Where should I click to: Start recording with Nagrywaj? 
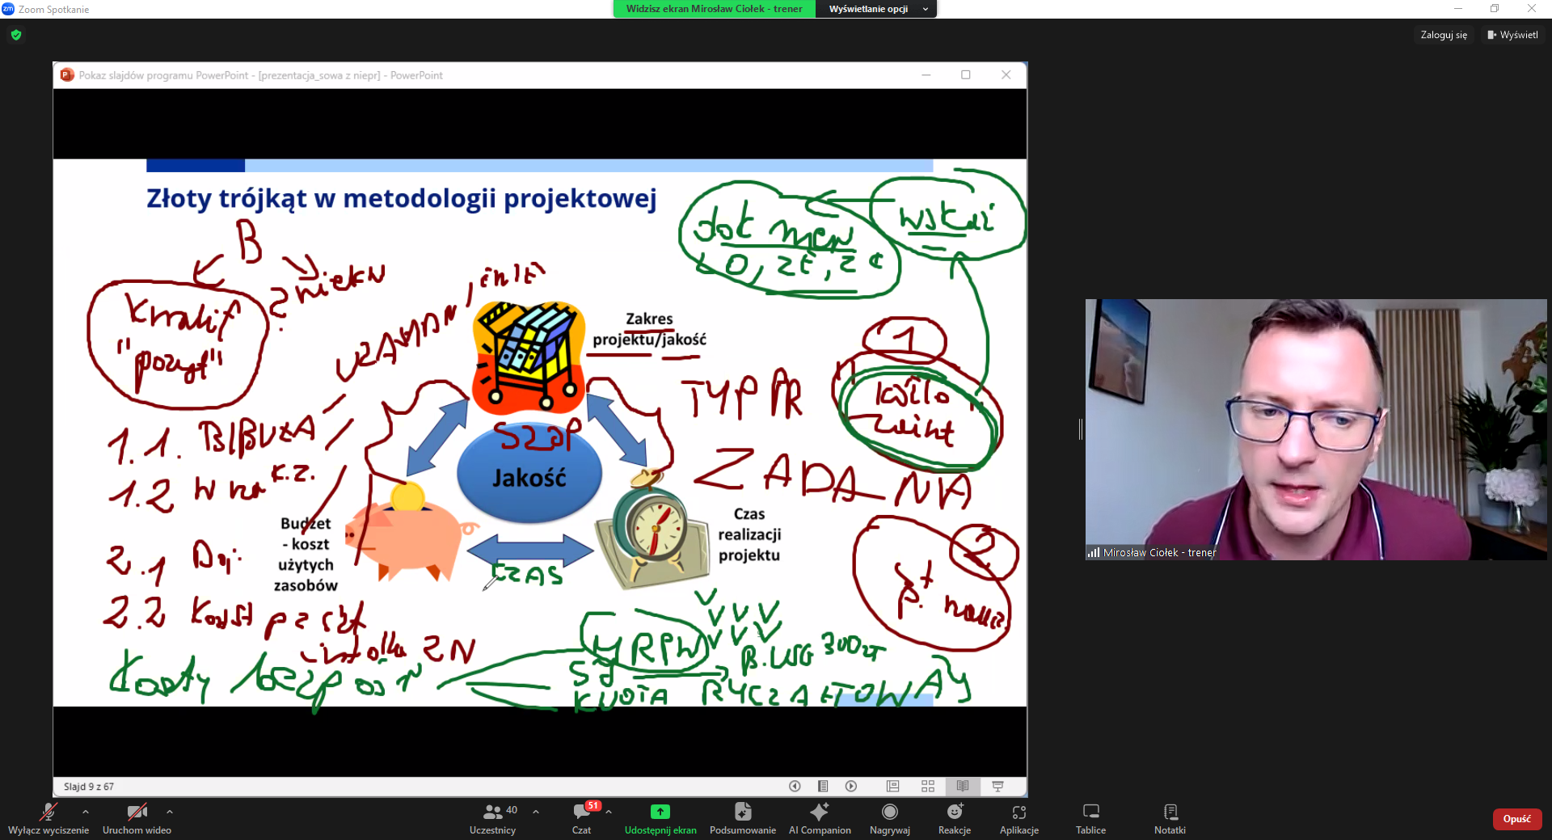tap(889, 817)
